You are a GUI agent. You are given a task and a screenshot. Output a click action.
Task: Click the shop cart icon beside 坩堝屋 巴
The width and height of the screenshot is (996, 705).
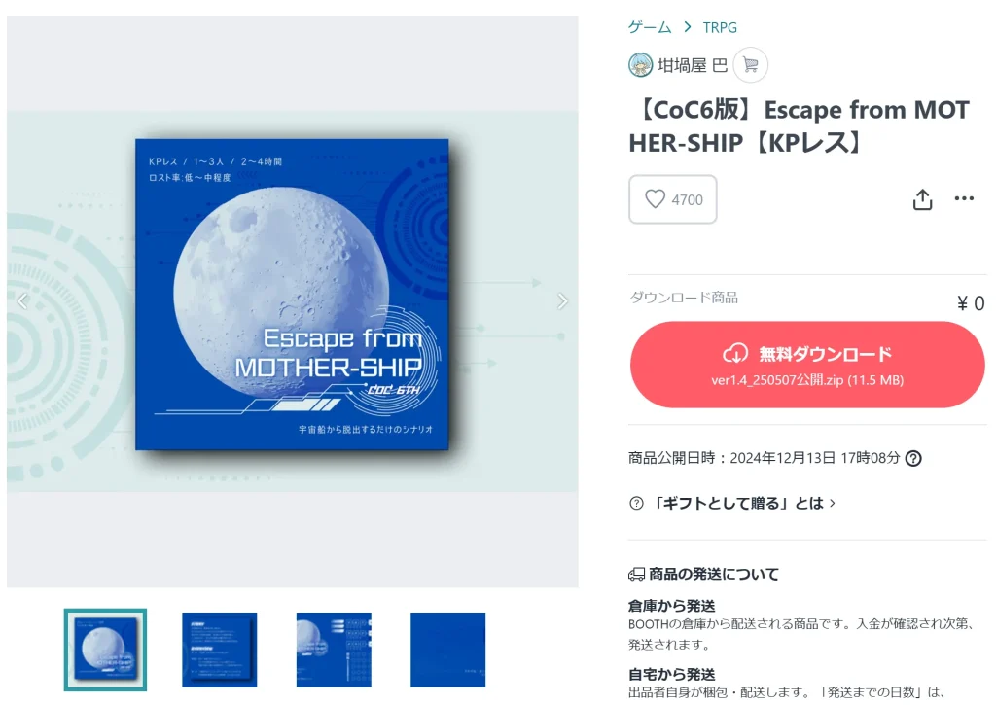pos(750,65)
